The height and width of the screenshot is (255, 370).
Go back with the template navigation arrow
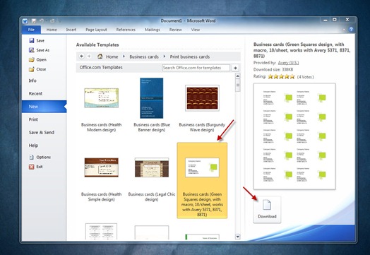[82, 57]
